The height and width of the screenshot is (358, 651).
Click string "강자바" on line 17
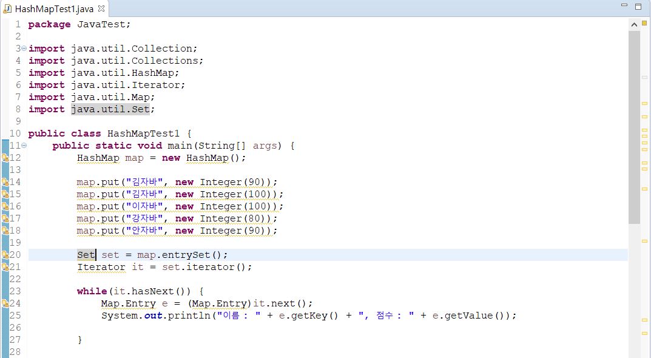[x=144, y=218]
